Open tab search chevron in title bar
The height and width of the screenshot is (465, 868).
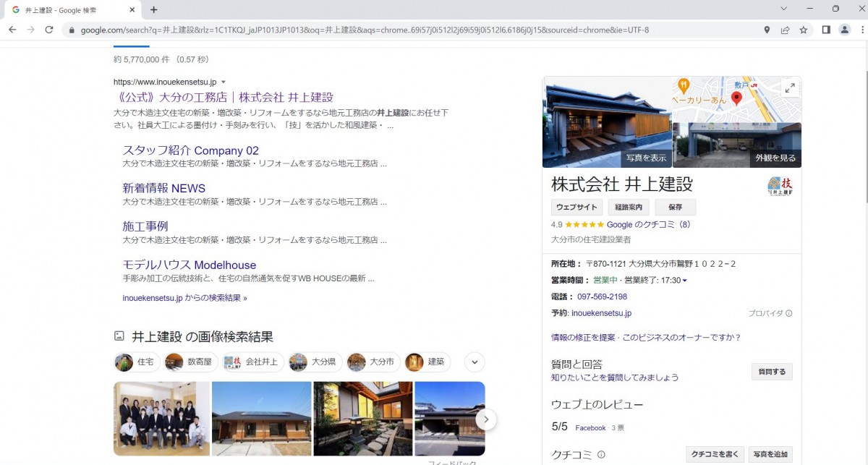[x=784, y=9]
